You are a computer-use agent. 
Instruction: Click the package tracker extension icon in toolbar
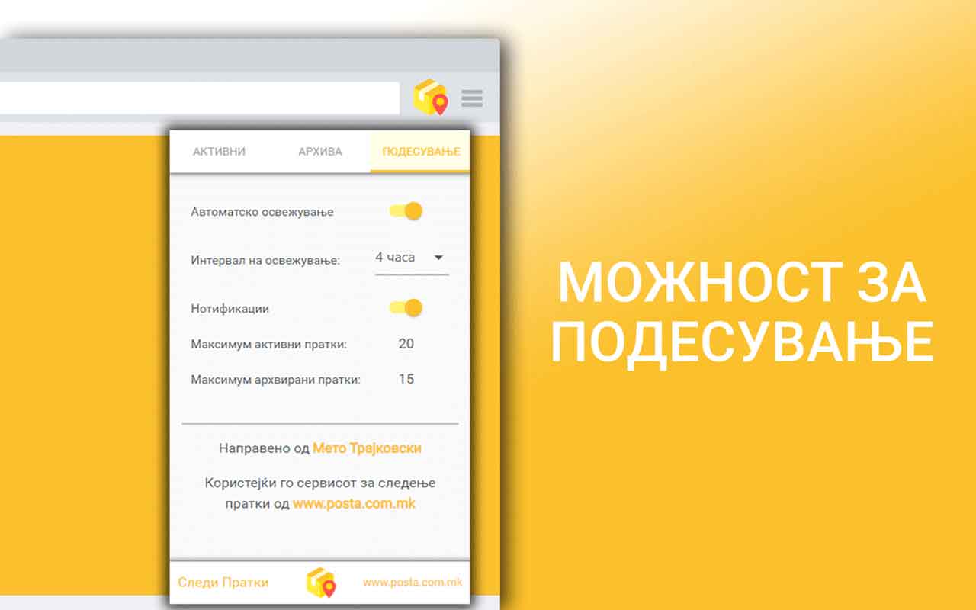point(430,98)
